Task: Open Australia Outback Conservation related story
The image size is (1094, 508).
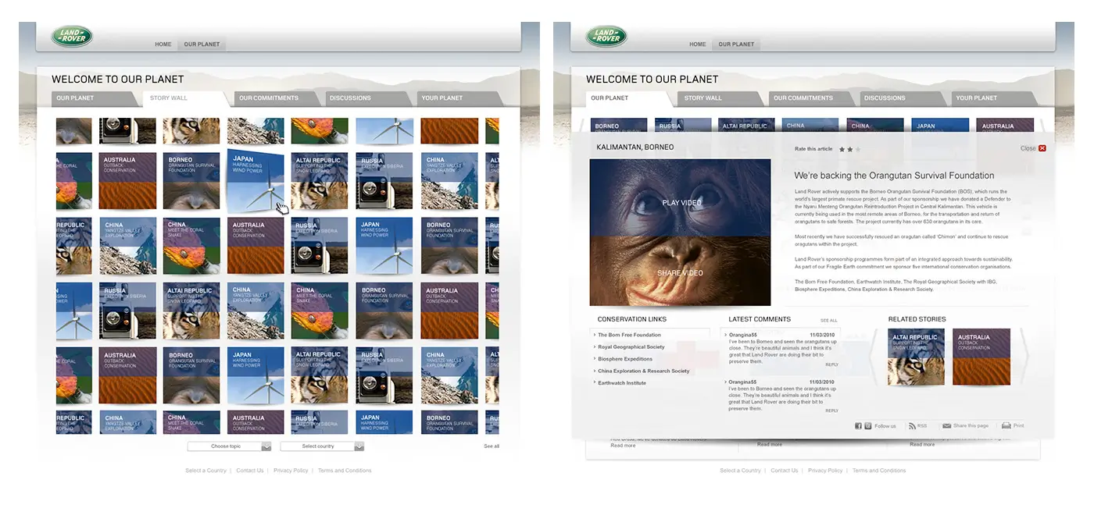Action: tap(981, 357)
